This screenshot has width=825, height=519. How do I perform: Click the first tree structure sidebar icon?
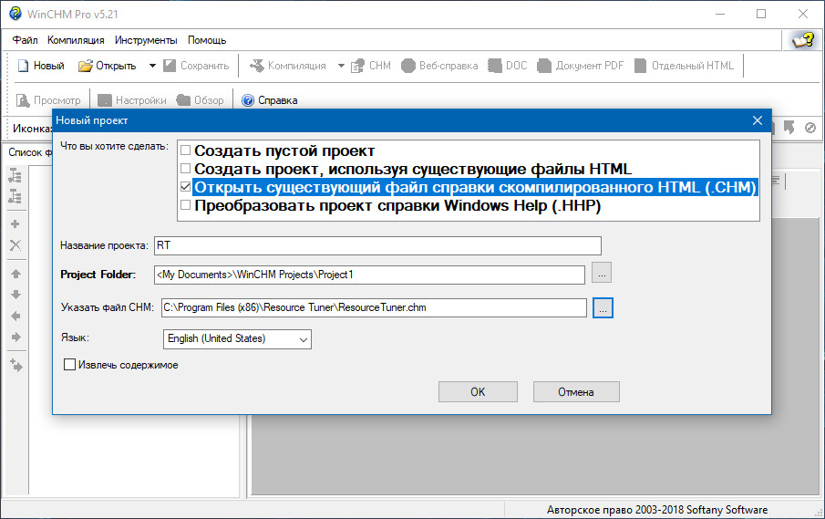15,175
